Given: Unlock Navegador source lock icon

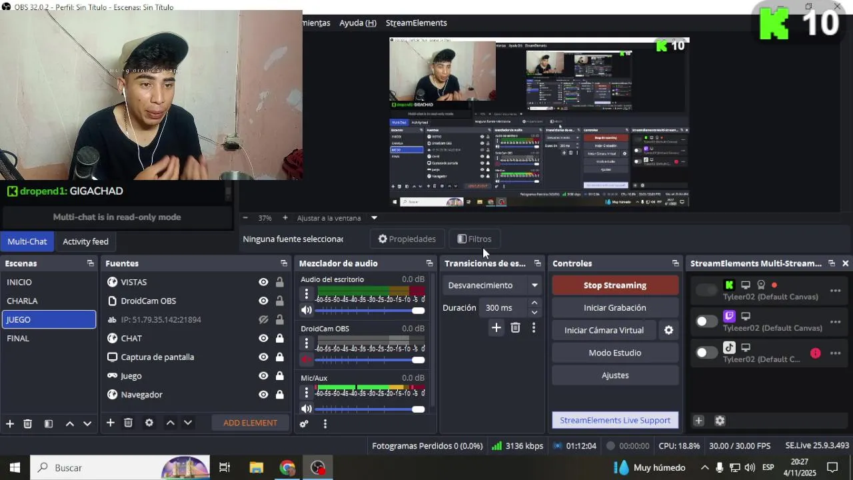Looking at the screenshot, I should click(x=280, y=394).
